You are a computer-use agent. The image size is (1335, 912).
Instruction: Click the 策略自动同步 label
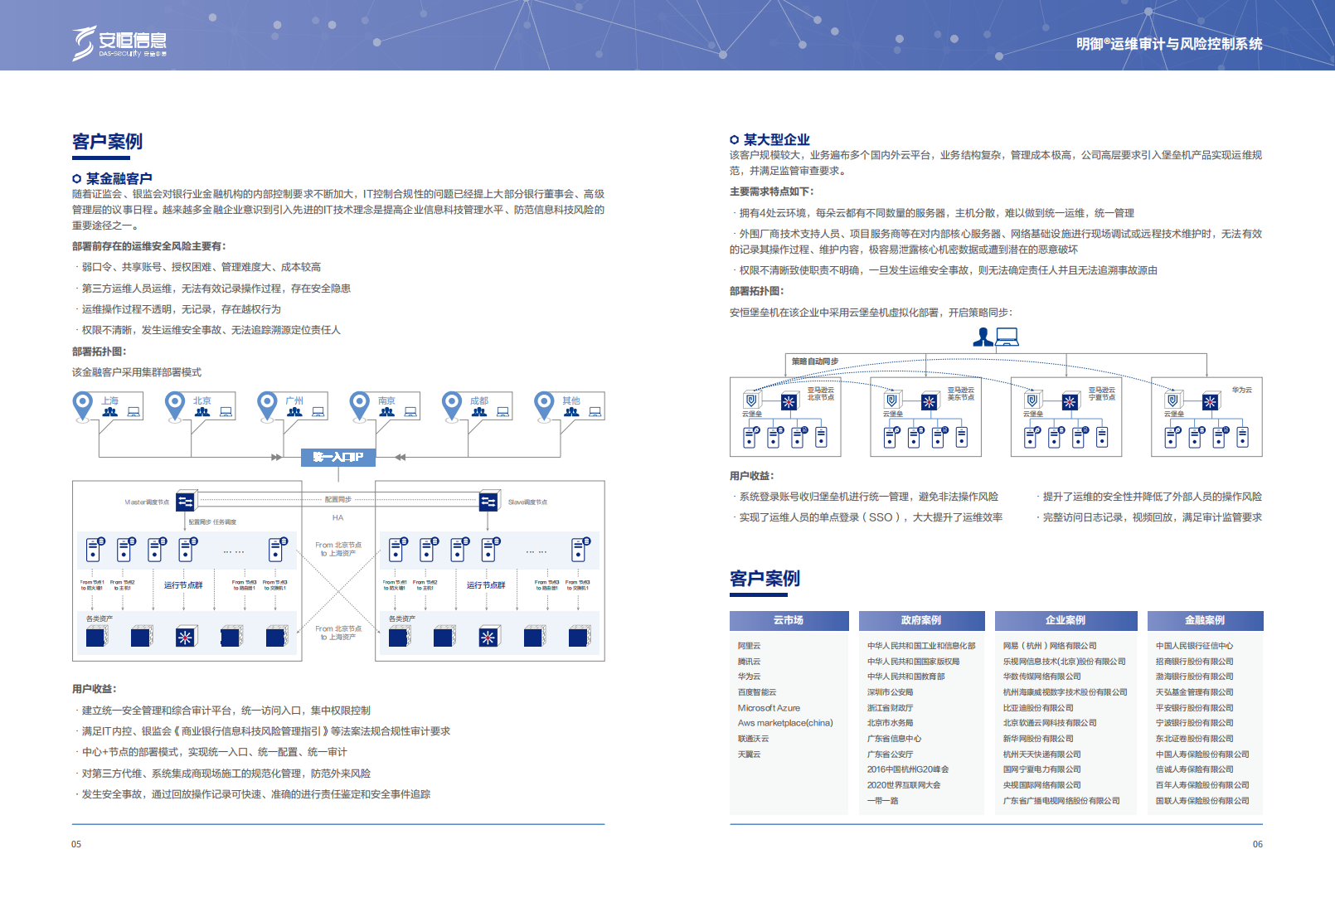coord(814,361)
